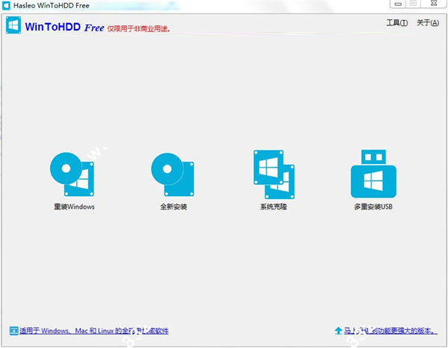
Task: Open the 关于(A) menu
Action: tap(428, 23)
